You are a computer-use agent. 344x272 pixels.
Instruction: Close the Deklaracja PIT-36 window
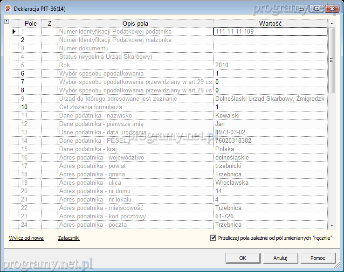tap(331, 8)
